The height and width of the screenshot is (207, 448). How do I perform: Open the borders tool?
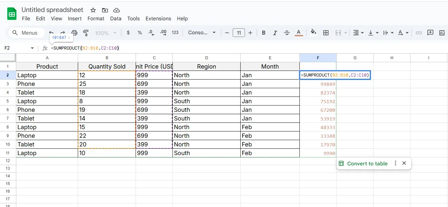pos(326,33)
